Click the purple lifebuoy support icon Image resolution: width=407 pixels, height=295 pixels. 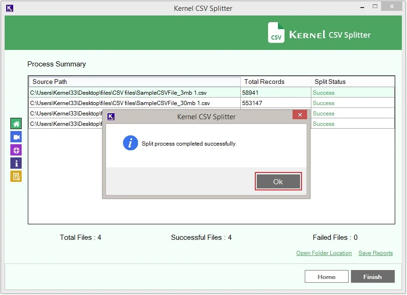[16, 150]
